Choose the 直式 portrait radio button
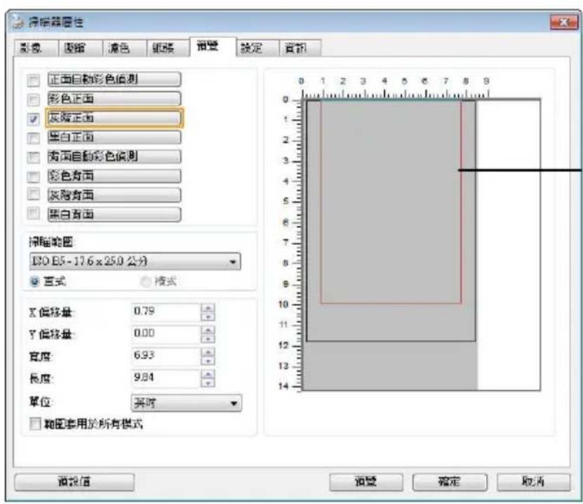This screenshot has width=583, height=504. click(34, 281)
